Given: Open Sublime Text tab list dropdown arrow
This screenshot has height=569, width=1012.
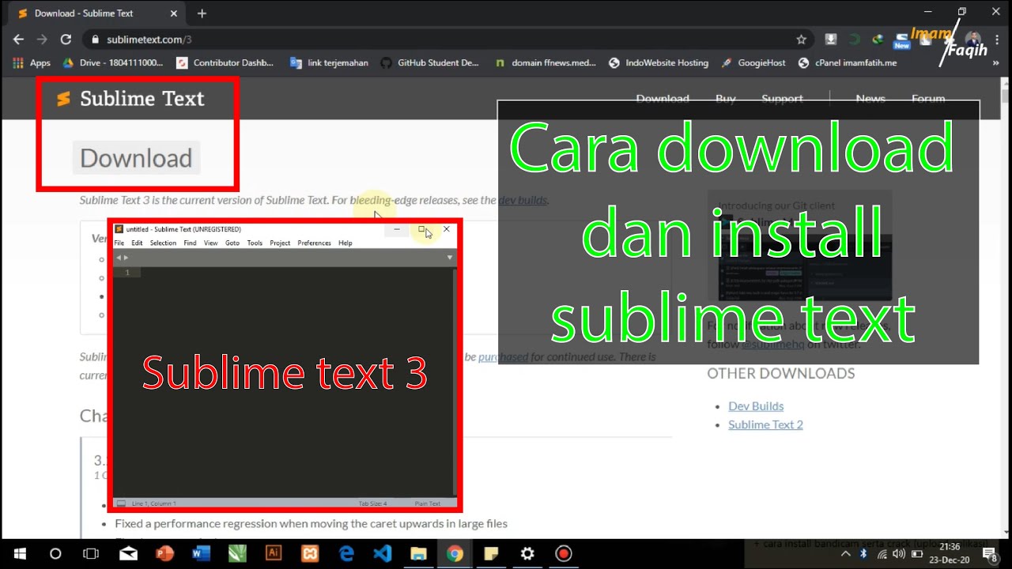Looking at the screenshot, I should 449,258.
